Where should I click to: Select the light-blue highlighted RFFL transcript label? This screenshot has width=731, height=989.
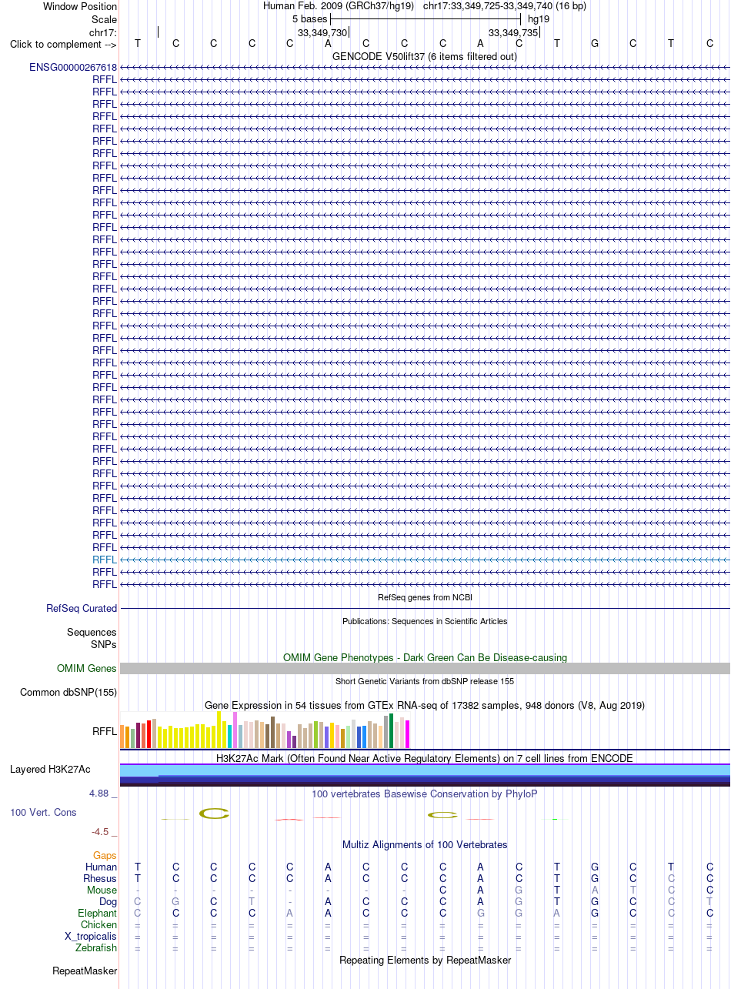point(105,560)
